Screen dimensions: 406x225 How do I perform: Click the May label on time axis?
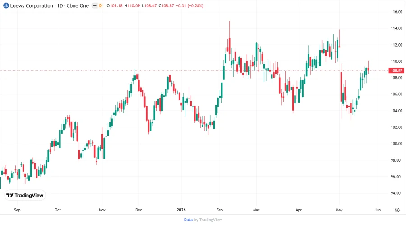tap(339, 210)
